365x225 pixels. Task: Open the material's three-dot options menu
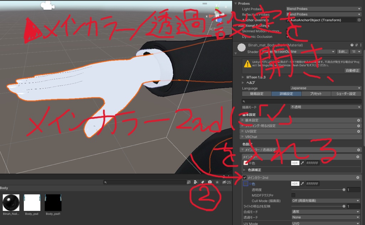[361, 45]
